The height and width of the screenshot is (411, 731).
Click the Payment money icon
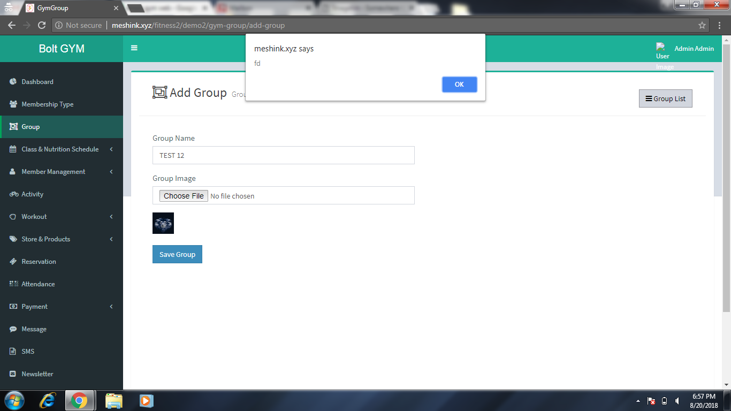tap(13, 307)
